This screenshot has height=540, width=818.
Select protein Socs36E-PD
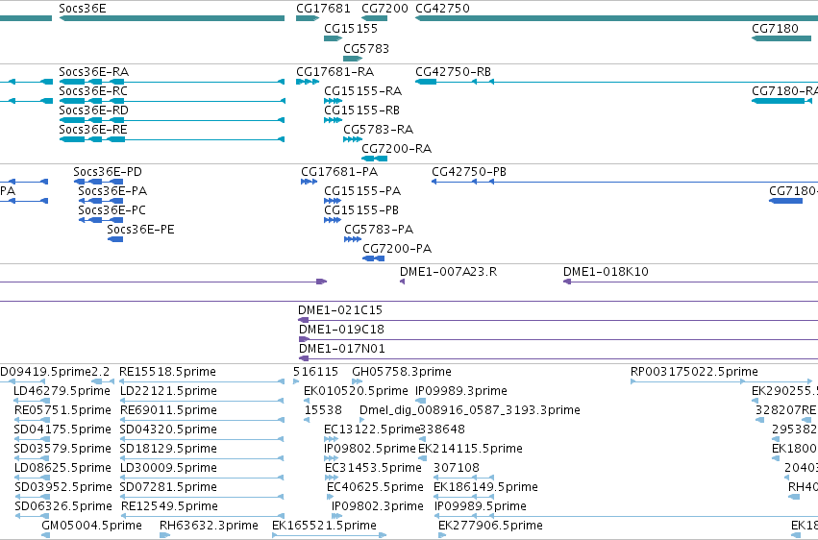click(x=108, y=172)
